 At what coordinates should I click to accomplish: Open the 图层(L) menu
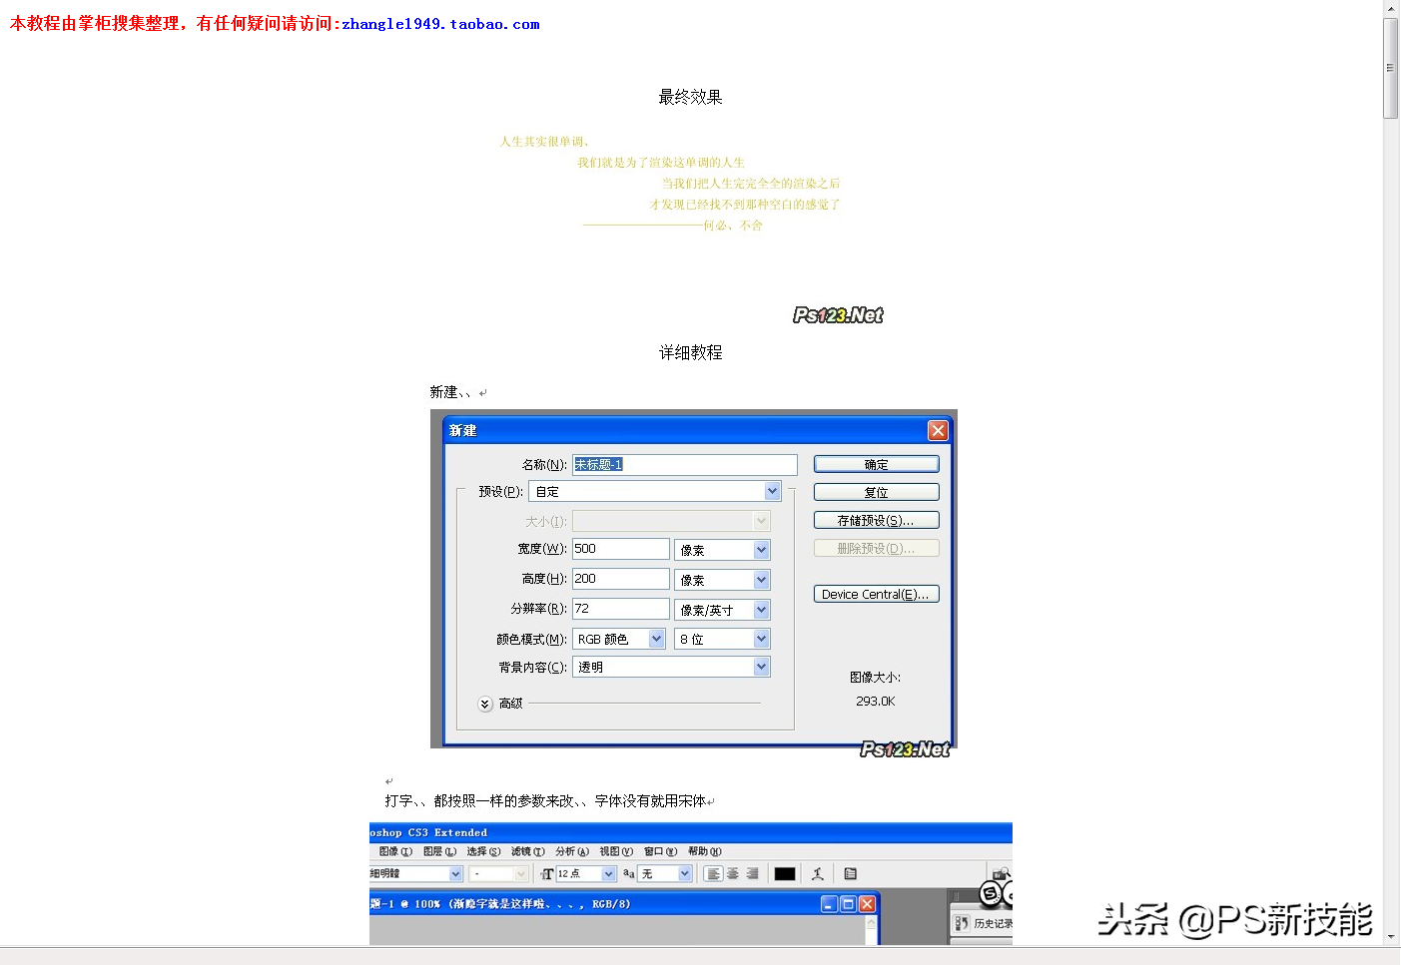point(439,851)
